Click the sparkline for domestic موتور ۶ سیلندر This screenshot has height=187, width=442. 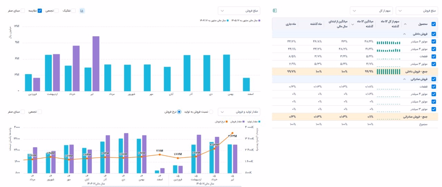click(x=388, y=42)
